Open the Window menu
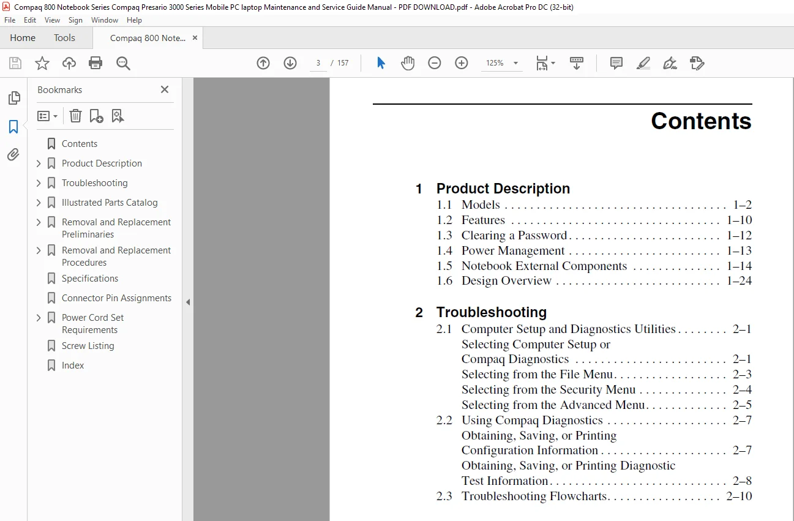This screenshot has height=521, width=794. (x=105, y=20)
